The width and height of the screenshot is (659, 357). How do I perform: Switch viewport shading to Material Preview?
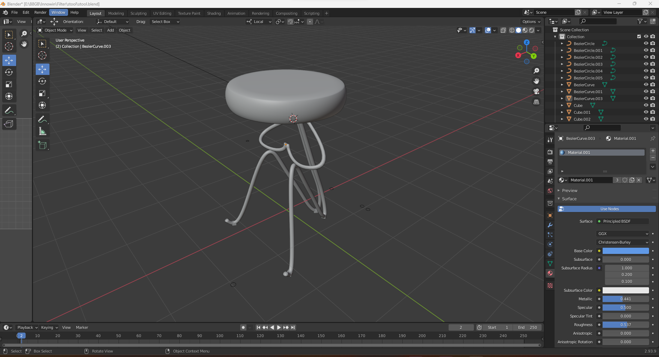525,30
